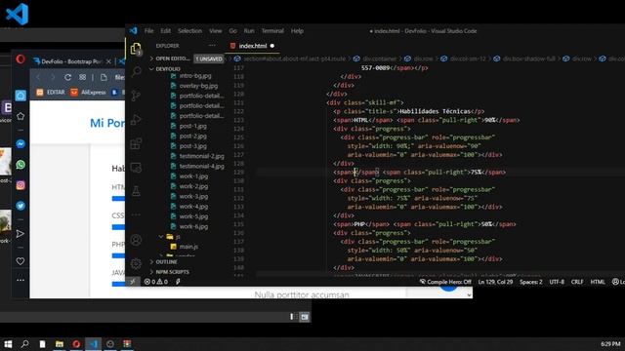Open the View menu in VS Code
Screen dimensions: 625x351
215,31
